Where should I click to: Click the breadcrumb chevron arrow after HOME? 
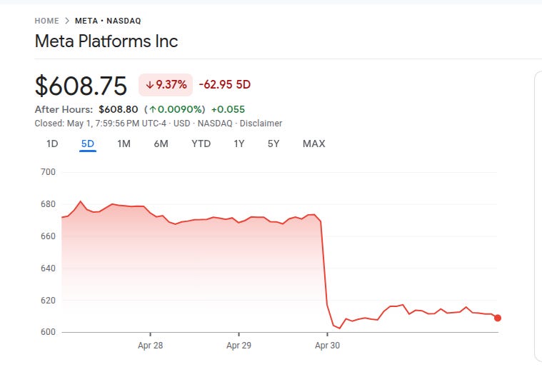67,21
